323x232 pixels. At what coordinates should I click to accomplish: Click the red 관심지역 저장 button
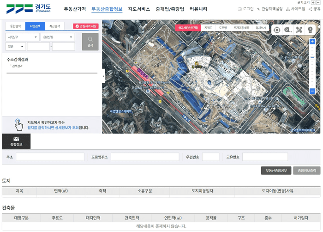[x=86, y=26]
